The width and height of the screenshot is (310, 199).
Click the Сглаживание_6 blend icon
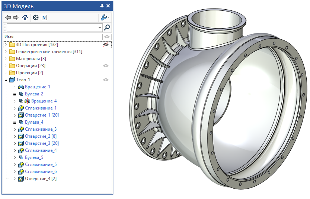[21, 172]
